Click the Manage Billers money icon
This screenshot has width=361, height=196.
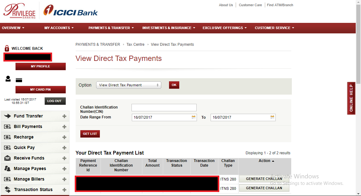[7, 179]
